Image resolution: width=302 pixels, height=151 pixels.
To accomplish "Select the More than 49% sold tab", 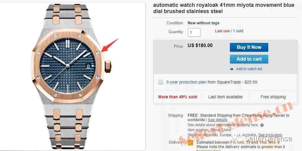I will pos(177,97).
